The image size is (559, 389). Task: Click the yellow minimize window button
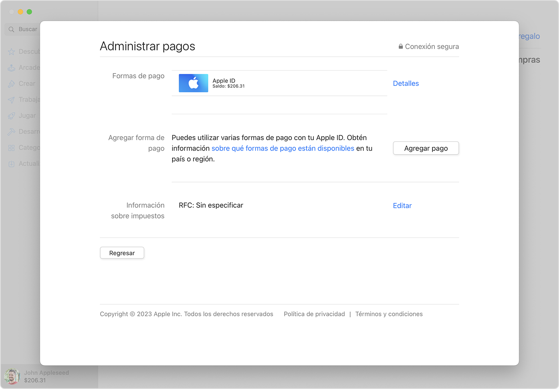[x=20, y=12]
